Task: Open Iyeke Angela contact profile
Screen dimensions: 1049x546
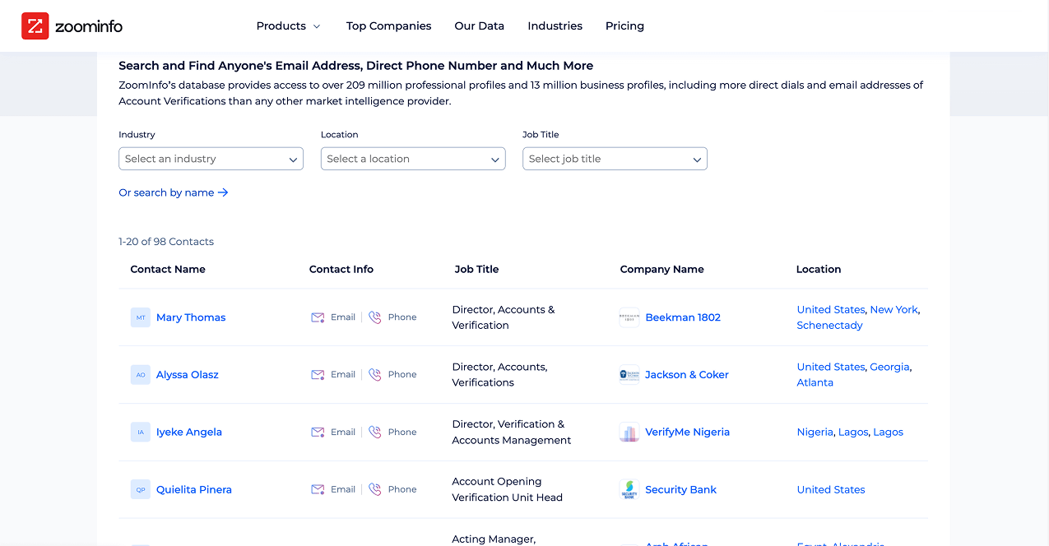Action: 189,433
